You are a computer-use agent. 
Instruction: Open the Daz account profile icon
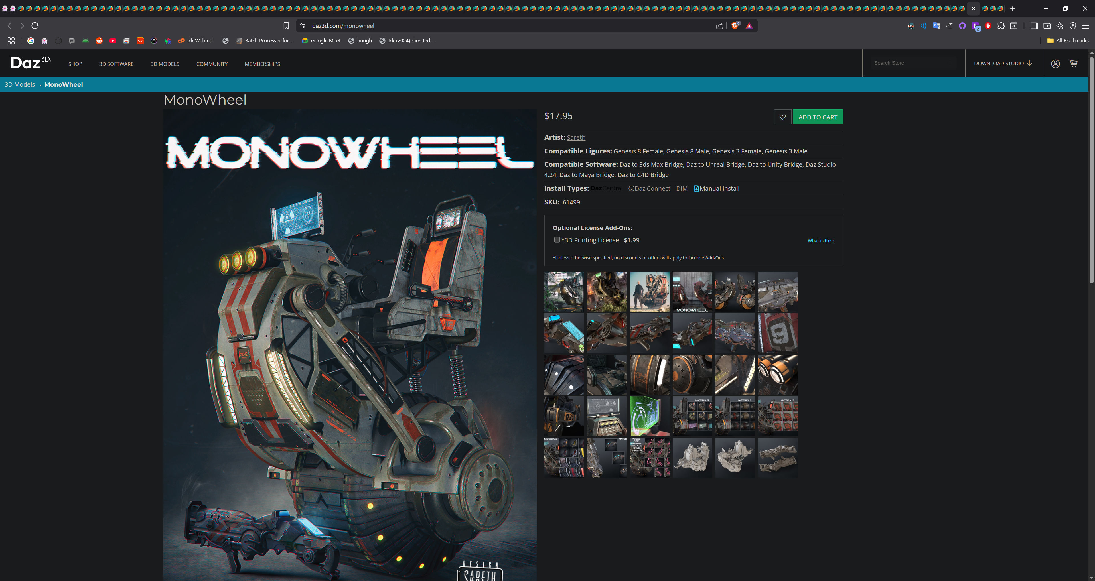click(x=1055, y=64)
